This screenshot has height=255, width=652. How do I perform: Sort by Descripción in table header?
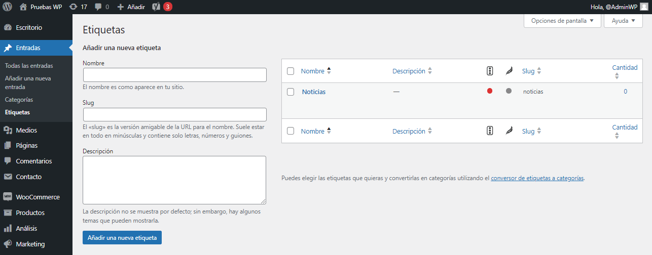pos(412,71)
